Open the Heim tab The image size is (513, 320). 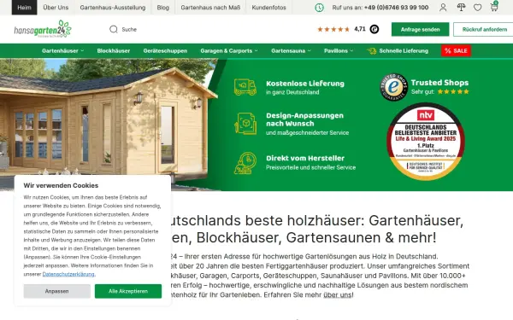coord(24,7)
